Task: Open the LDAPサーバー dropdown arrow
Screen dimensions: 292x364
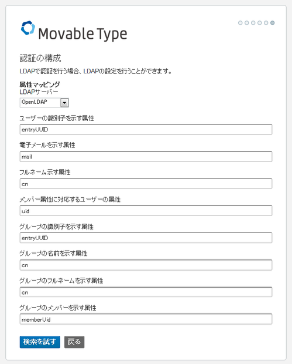Action: (64, 102)
